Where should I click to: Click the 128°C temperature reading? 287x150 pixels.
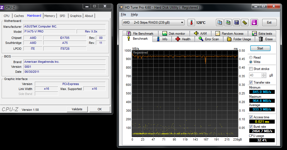point(201,22)
